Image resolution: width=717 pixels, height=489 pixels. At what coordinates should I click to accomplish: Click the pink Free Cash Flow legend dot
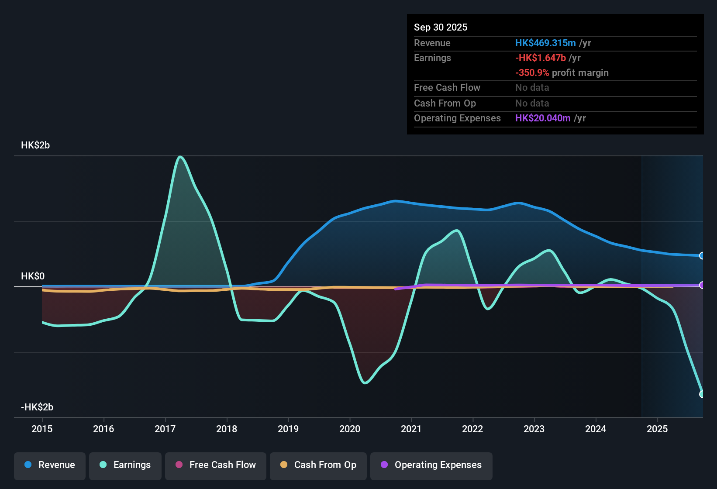[179, 465]
